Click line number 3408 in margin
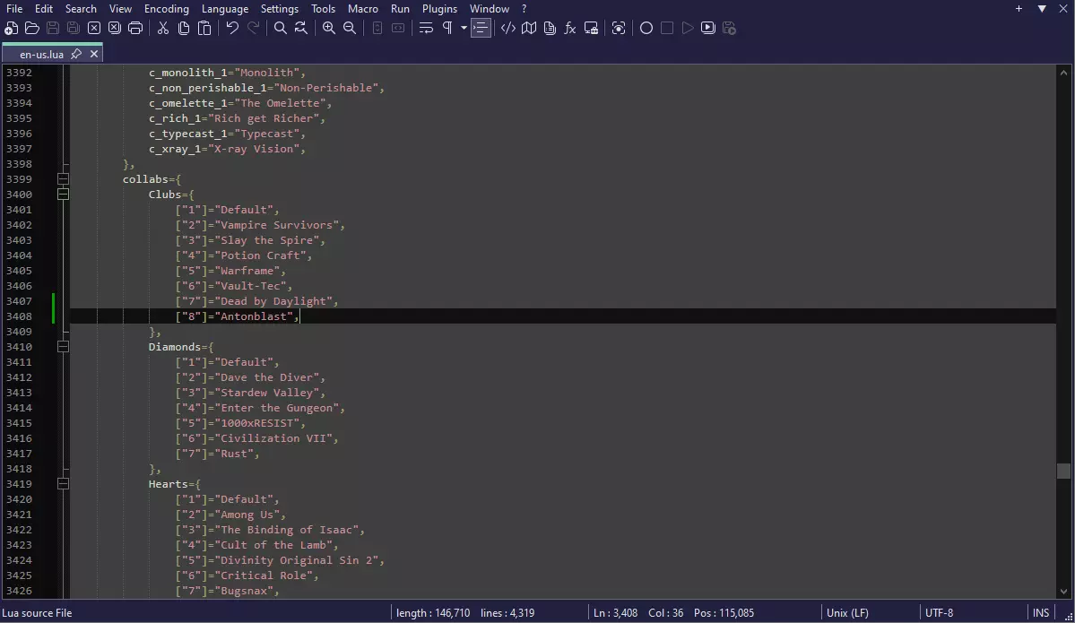Screen dimensions: 1075x623 point(19,316)
